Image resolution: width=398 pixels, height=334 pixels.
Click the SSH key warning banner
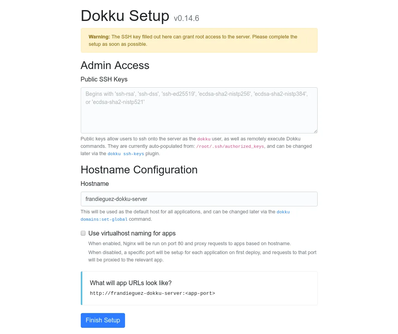click(x=199, y=40)
